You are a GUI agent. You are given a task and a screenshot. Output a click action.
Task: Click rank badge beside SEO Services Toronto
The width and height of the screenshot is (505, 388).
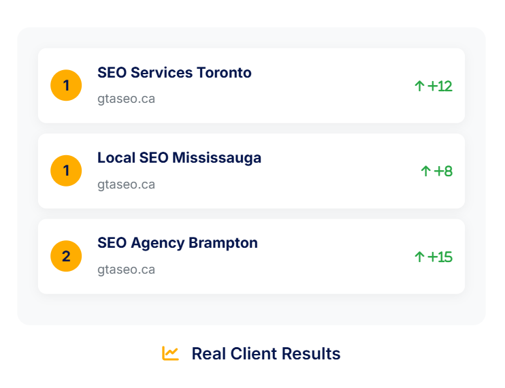tap(66, 86)
